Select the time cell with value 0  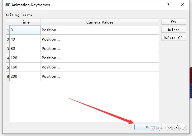25,30
